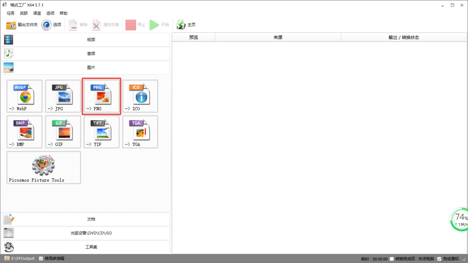Image resolution: width=468 pixels, height=263 pixels.
Task: Click the 开始 start conversion button
Action: [160, 25]
